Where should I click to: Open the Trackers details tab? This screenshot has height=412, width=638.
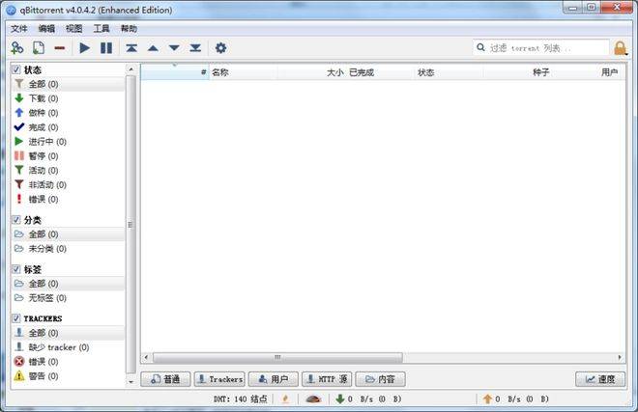click(x=219, y=379)
